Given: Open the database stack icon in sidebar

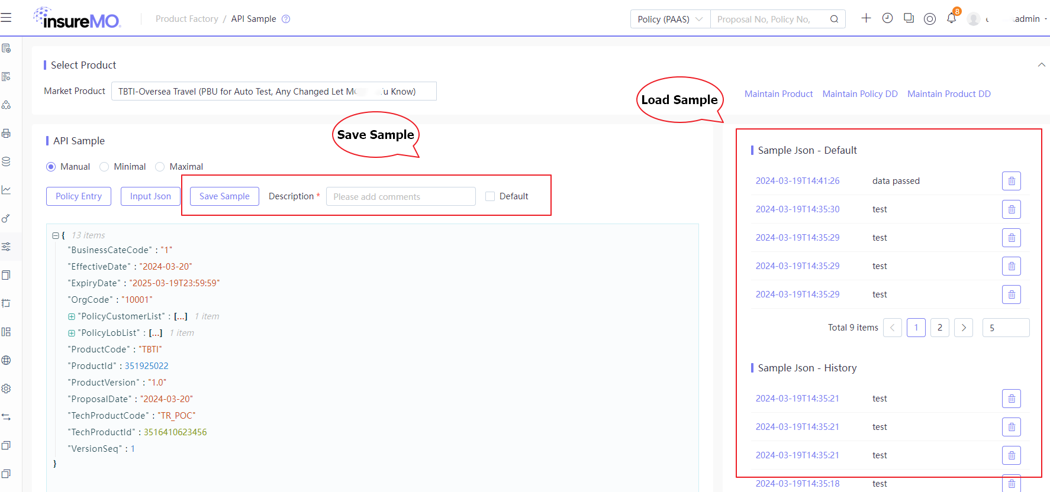Looking at the screenshot, I should (x=7, y=161).
